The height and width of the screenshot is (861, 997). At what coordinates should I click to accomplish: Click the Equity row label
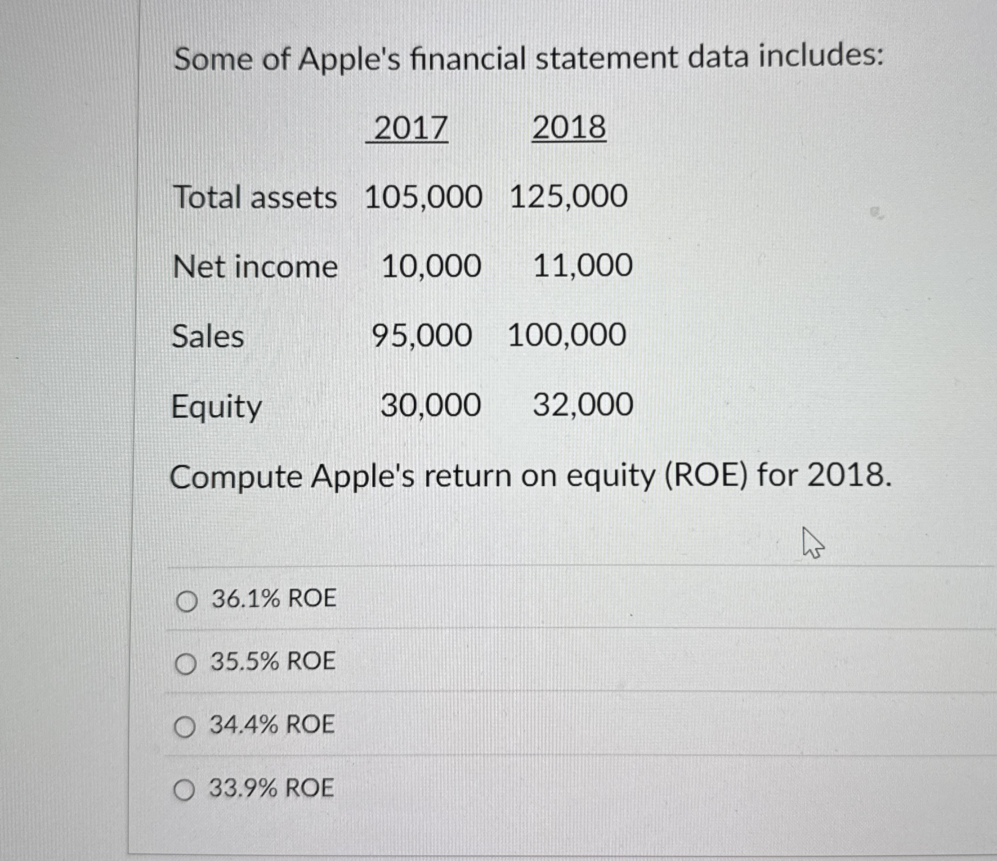coord(216,407)
